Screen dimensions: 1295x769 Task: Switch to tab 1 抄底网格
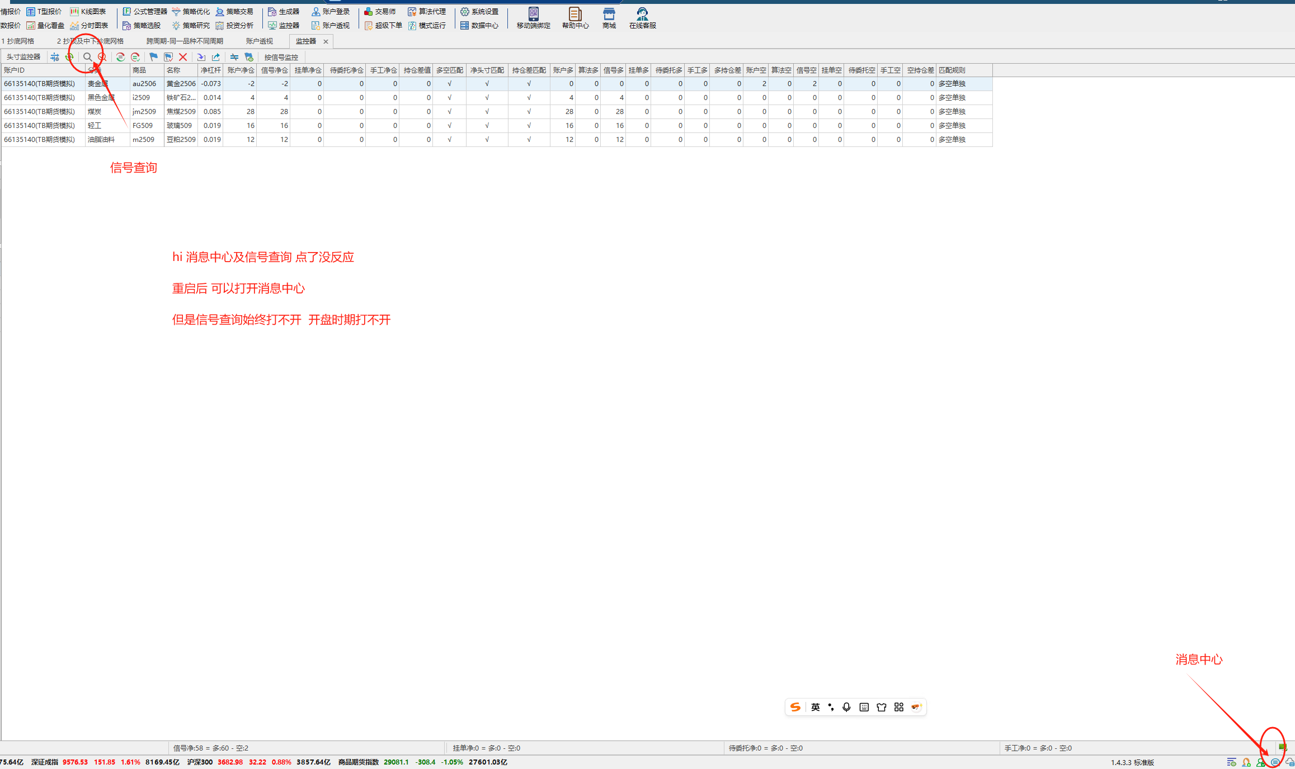tap(18, 41)
